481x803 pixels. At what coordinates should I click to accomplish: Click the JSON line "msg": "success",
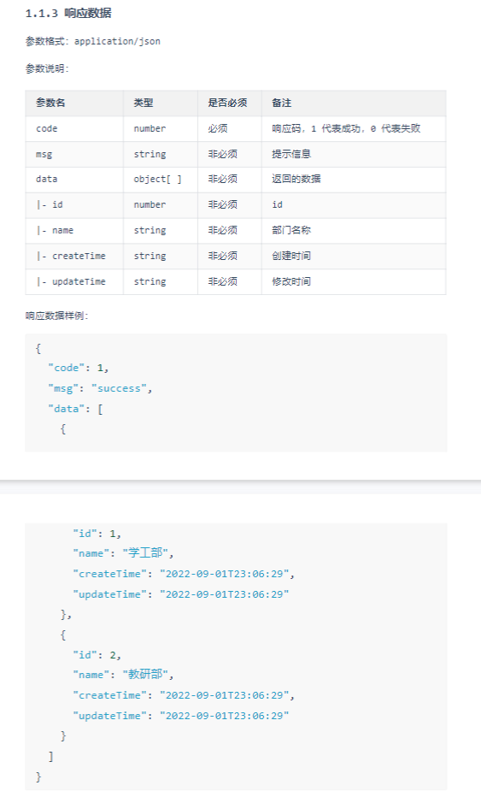coord(100,389)
